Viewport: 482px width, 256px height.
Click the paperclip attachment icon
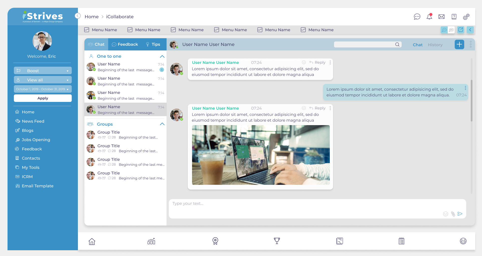(453, 214)
